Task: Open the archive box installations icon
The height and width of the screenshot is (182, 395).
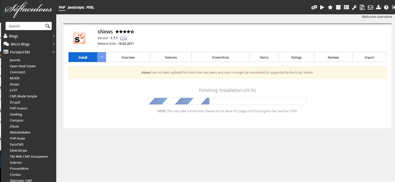Action: (338, 7)
